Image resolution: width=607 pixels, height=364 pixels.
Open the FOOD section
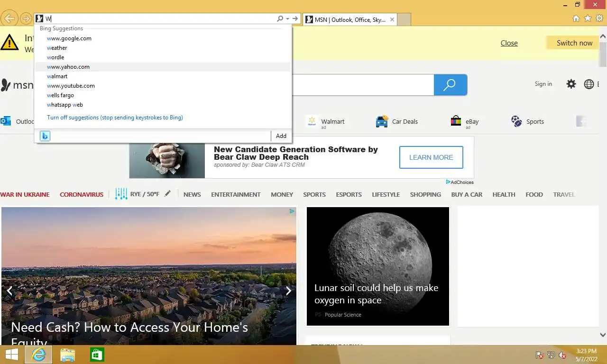point(534,194)
